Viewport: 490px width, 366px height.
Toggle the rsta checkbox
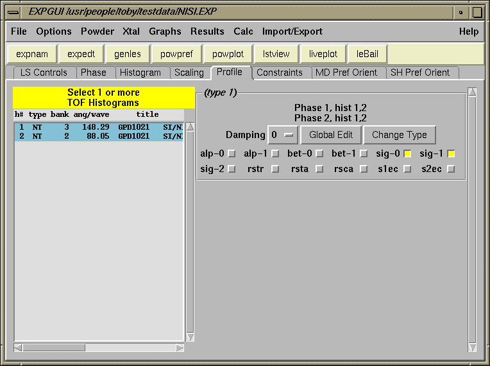click(x=319, y=169)
